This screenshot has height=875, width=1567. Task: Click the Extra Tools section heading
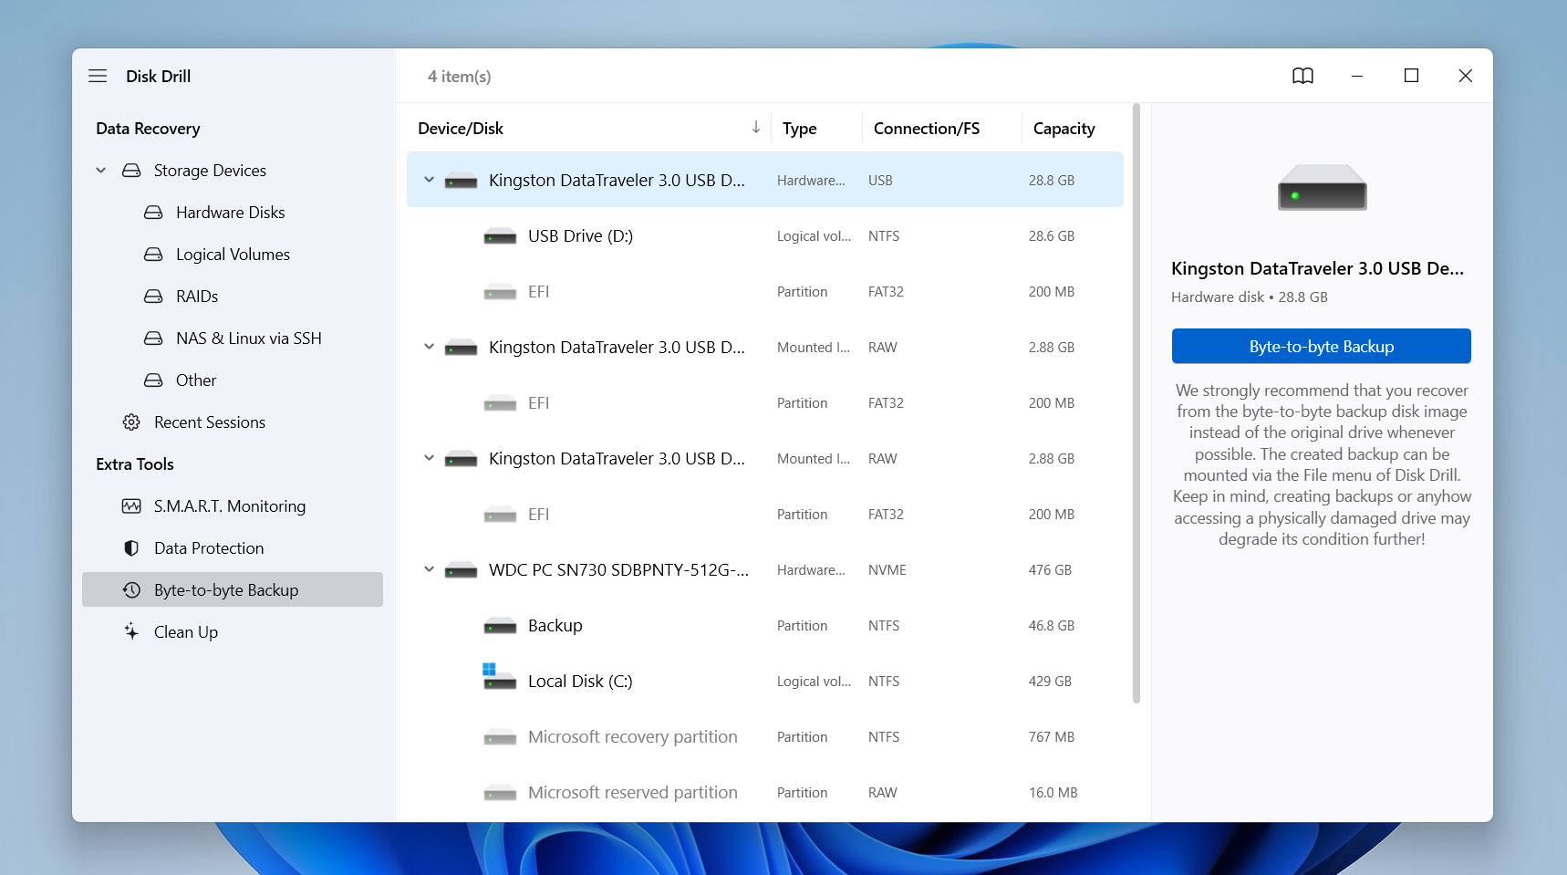135,464
